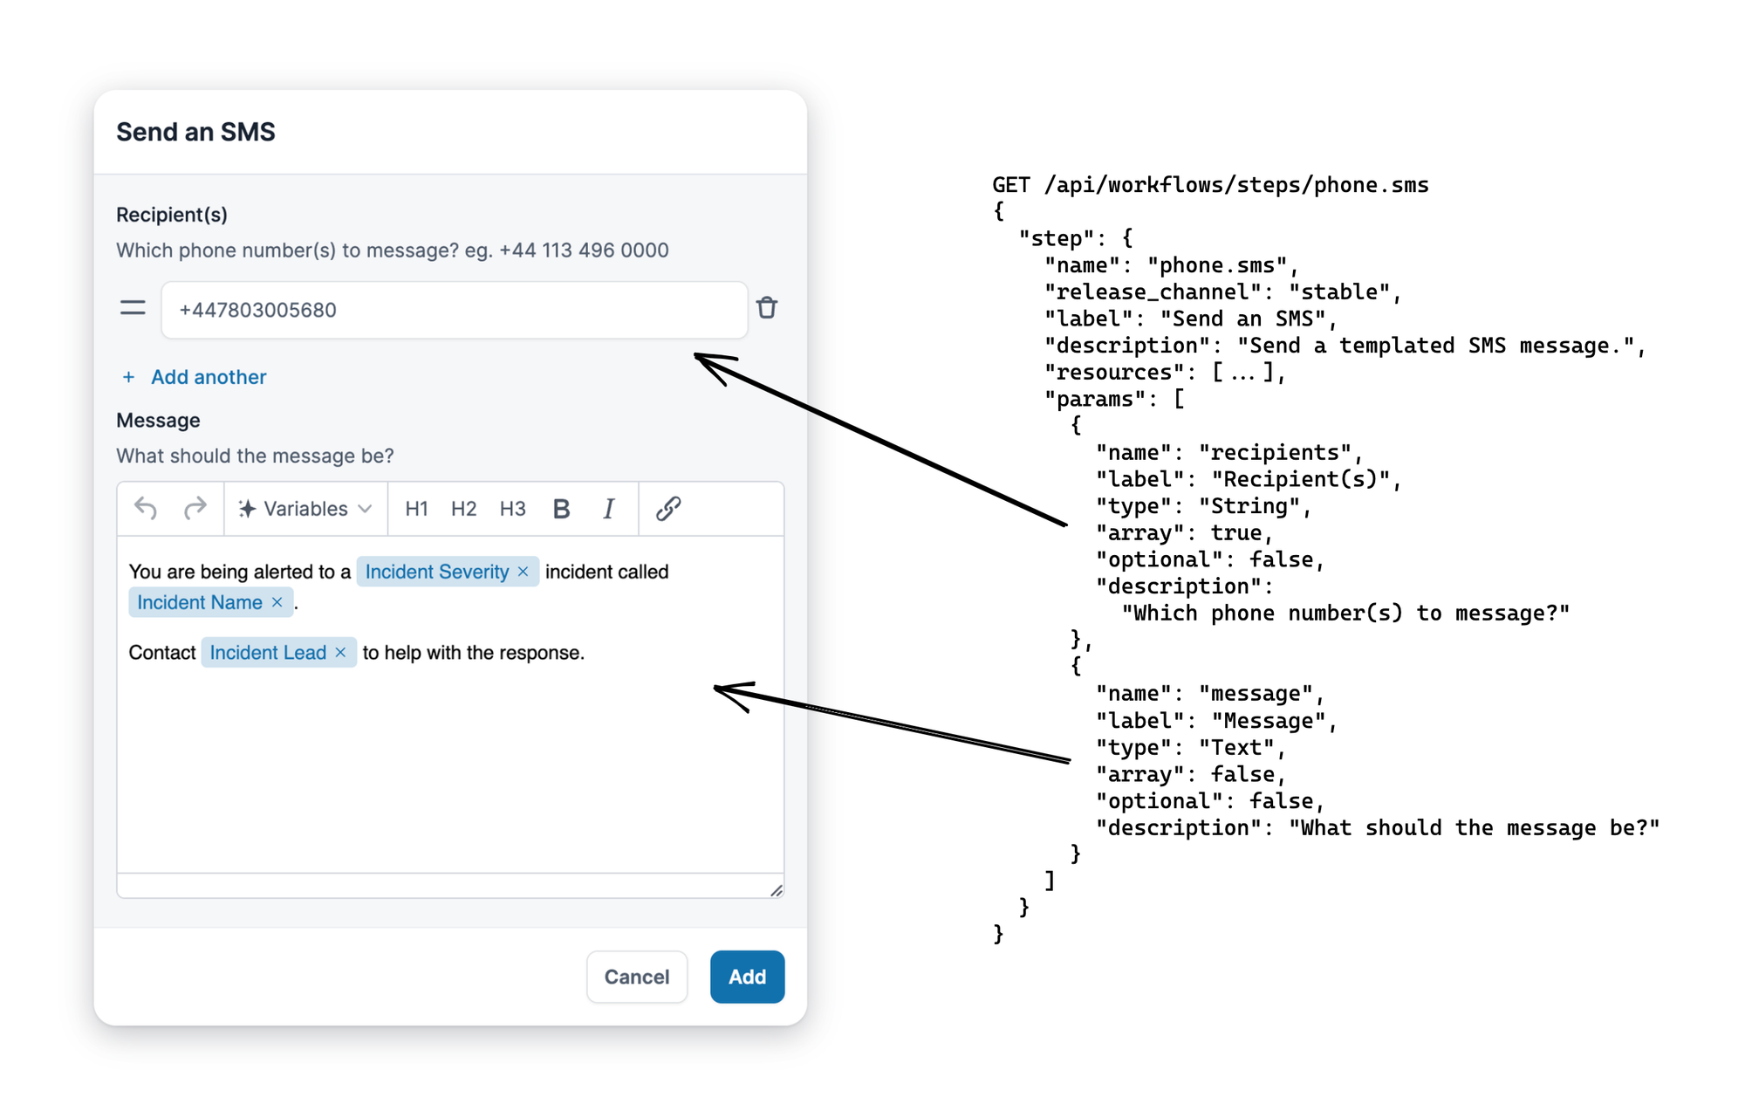This screenshot has height=1104, width=1745.
Task: Click the phone number recipient field
Action: click(x=454, y=310)
